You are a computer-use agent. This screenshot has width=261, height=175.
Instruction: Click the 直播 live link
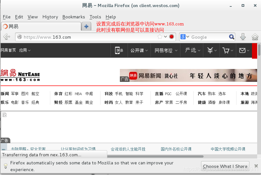coord(159,94)
